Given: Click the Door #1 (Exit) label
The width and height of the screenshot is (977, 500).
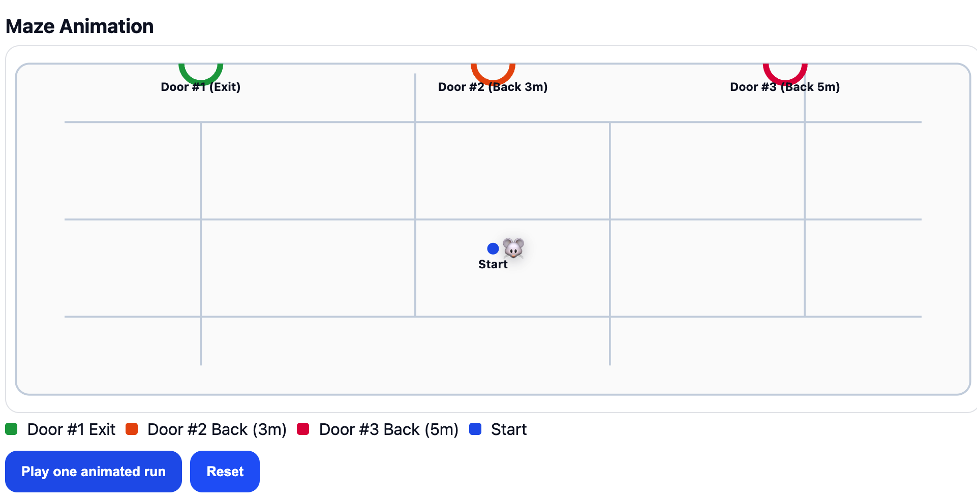Looking at the screenshot, I should pyautogui.click(x=201, y=87).
